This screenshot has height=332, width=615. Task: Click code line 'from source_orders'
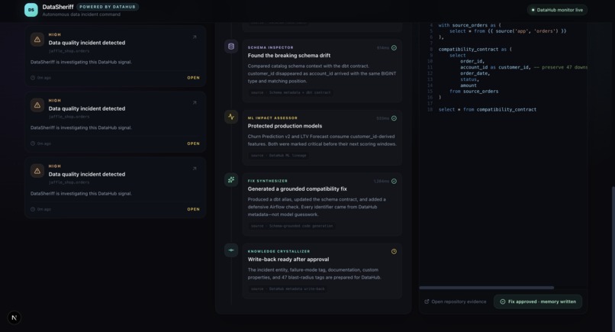tap(474, 92)
